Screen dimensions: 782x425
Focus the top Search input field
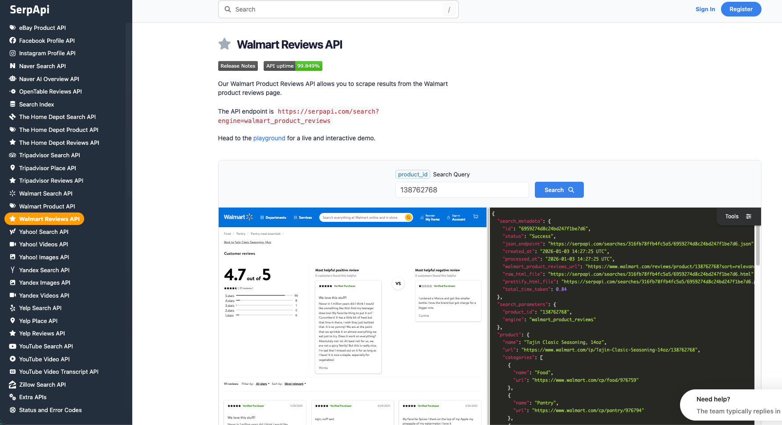tap(338, 9)
